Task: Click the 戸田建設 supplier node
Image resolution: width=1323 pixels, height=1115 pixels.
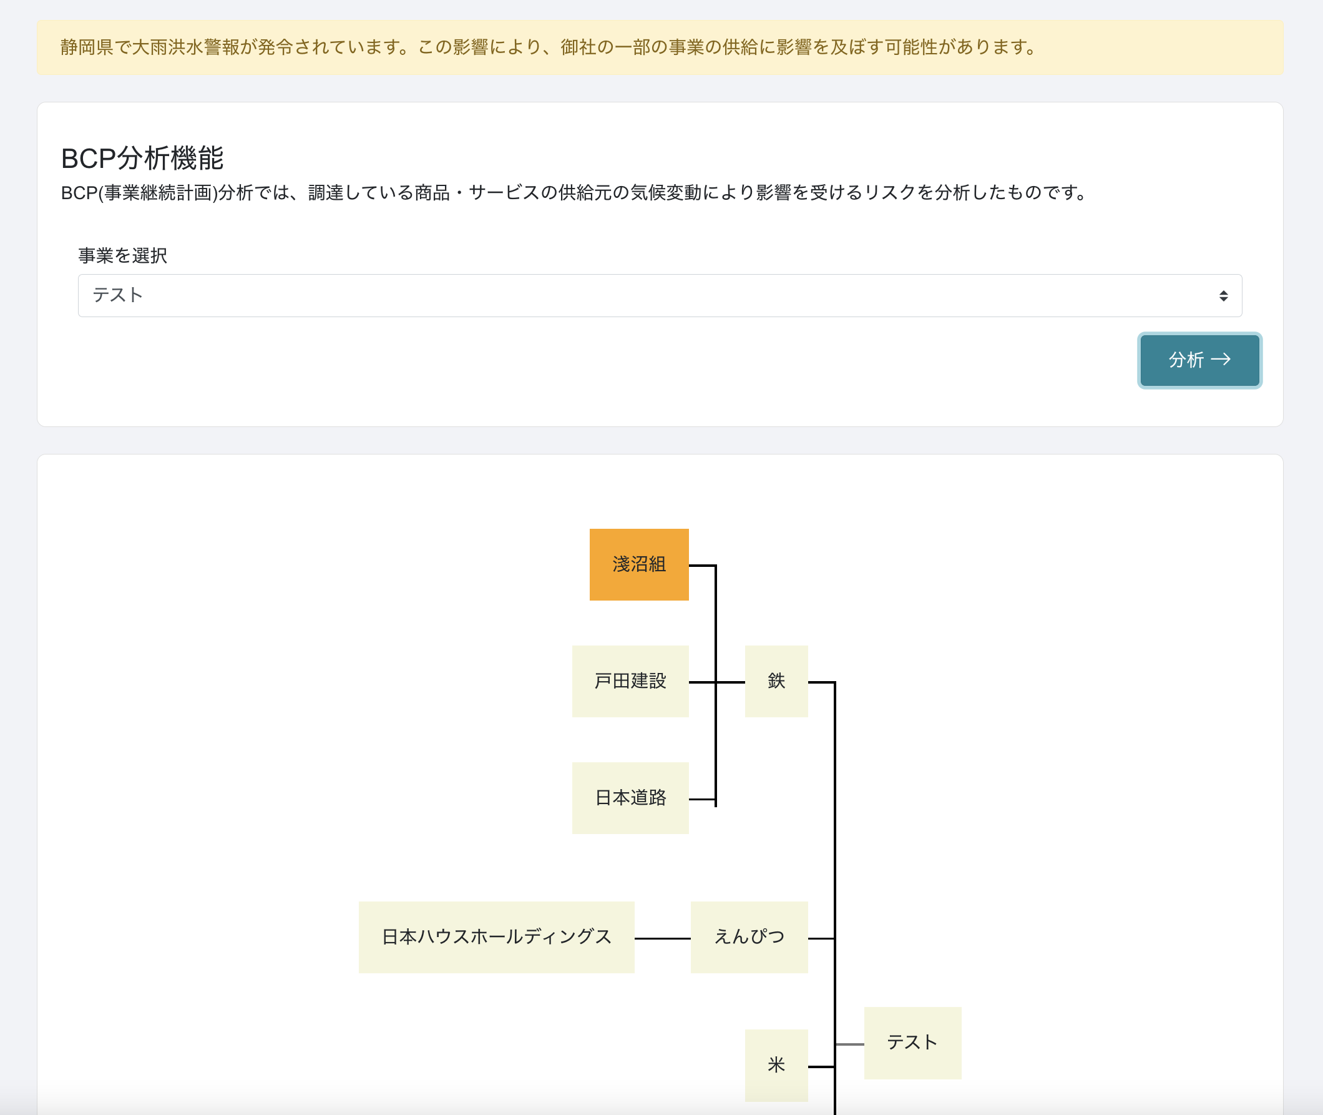Action: (630, 681)
